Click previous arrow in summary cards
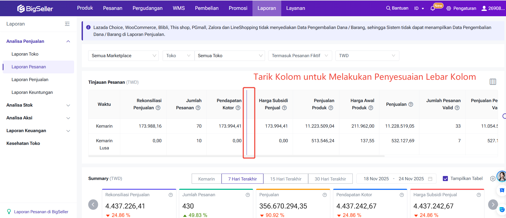 [93, 204]
